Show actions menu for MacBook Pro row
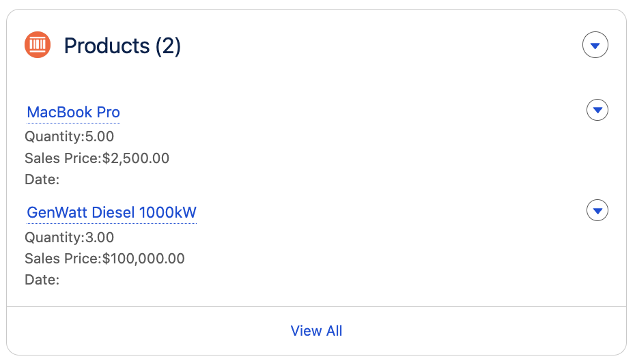The height and width of the screenshot is (363, 635). (x=597, y=110)
